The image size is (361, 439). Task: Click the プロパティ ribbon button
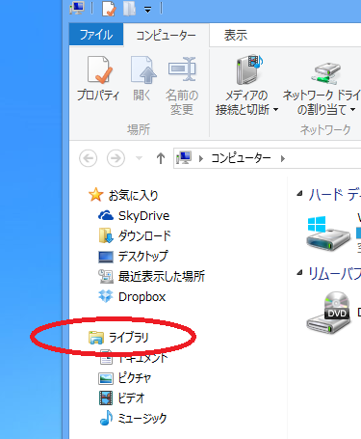tap(98, 79)
